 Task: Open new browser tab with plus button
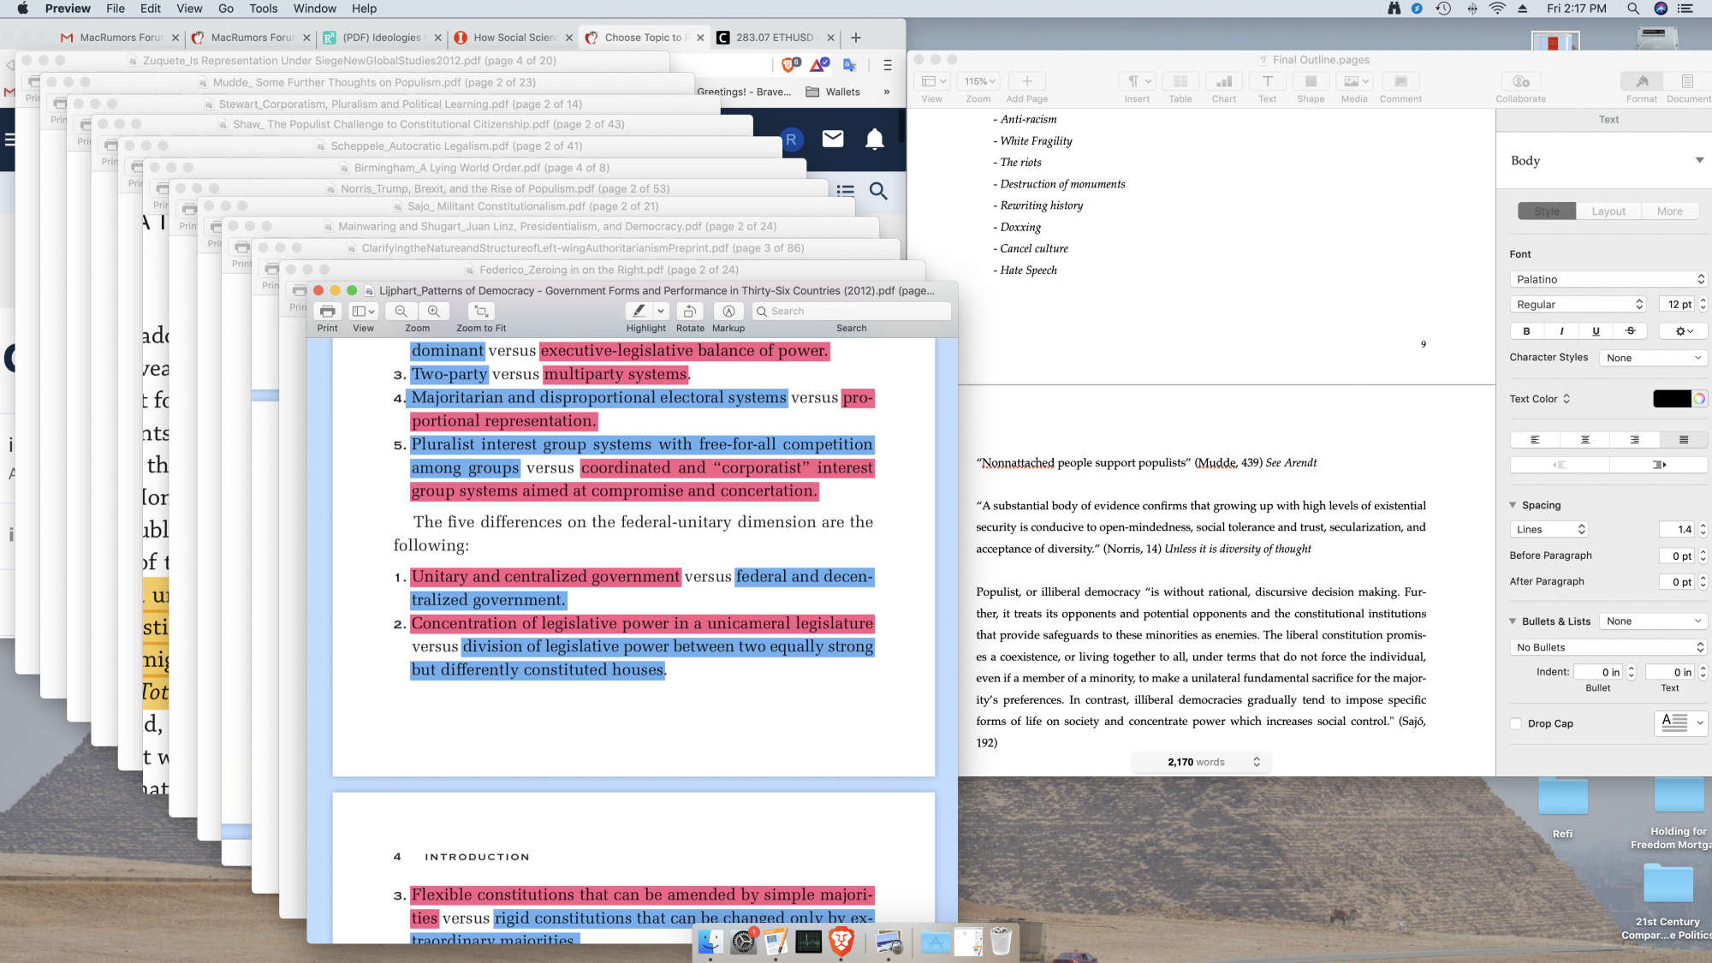point(856,38)
